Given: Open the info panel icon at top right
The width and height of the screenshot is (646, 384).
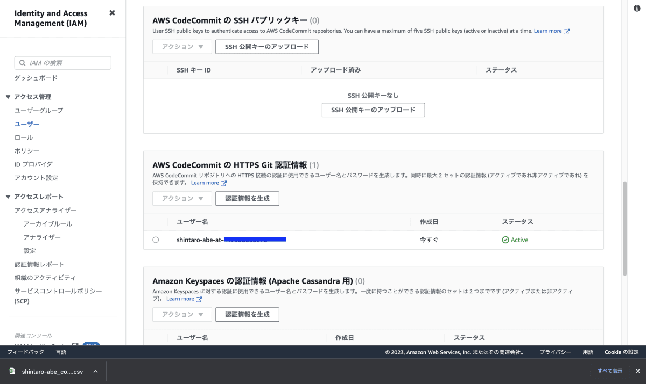Looking at the screenshot, I should pos(637,8).
